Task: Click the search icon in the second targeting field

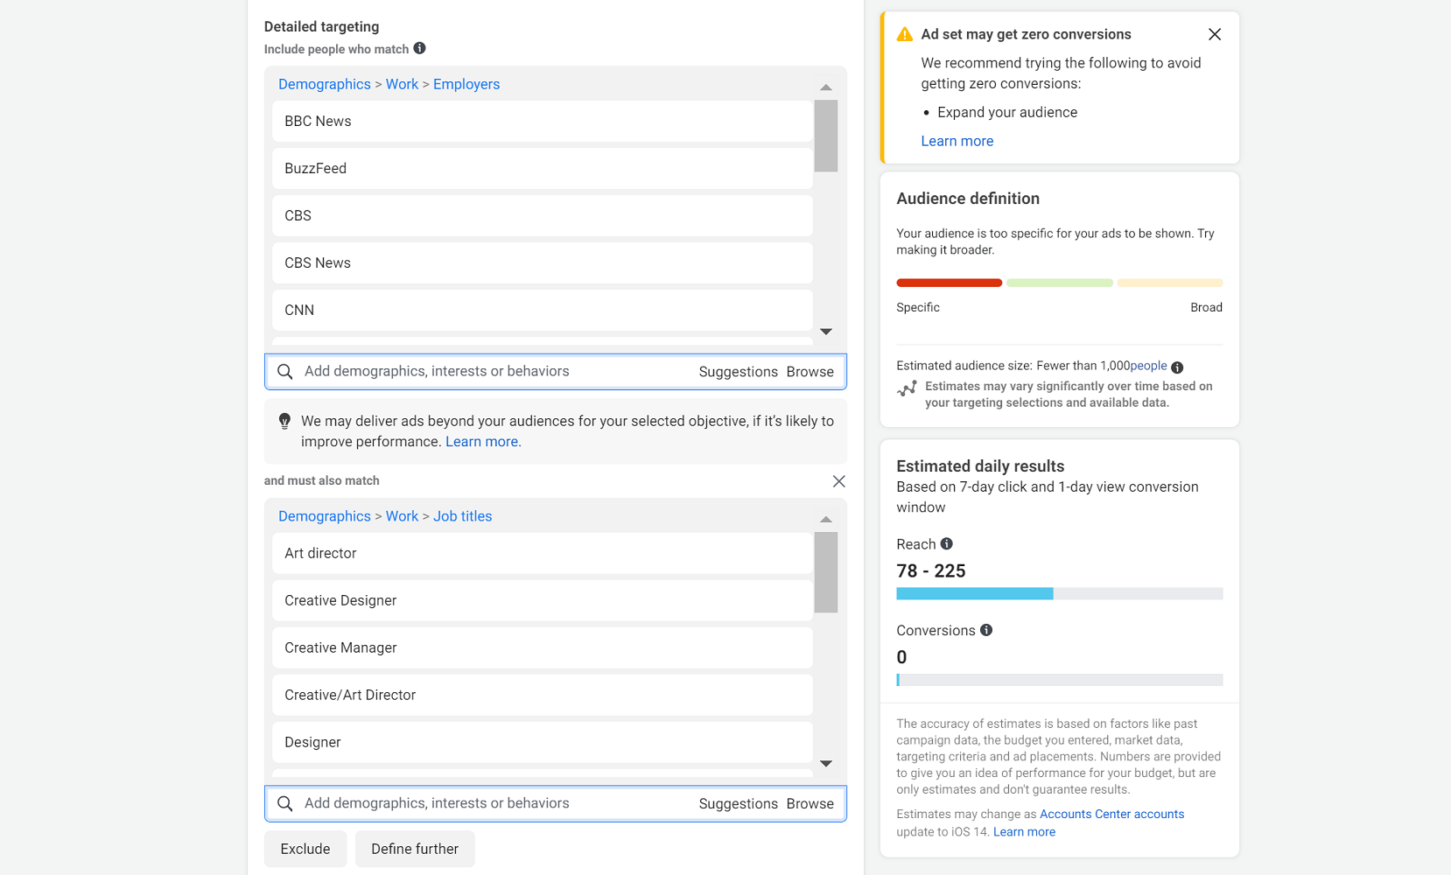Action: 284,803
